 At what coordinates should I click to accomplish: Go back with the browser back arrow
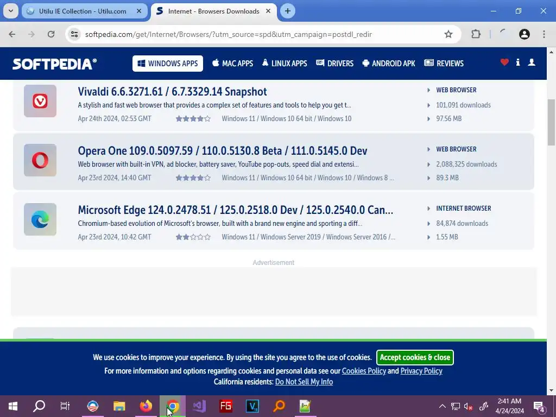12,34
